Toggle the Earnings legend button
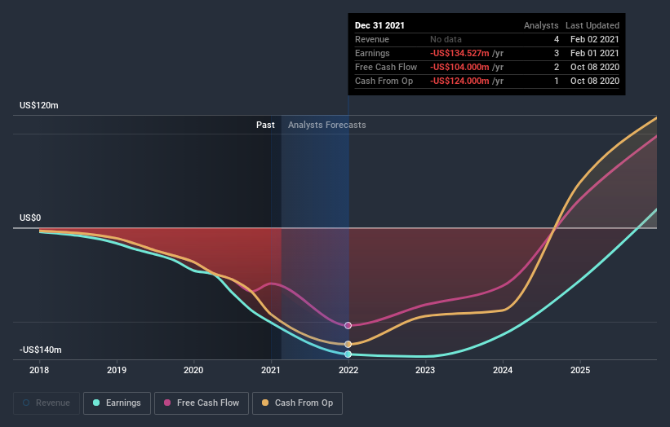Image resolution: width=670 pixels, height=427 pixels. (x=117, y=403)
